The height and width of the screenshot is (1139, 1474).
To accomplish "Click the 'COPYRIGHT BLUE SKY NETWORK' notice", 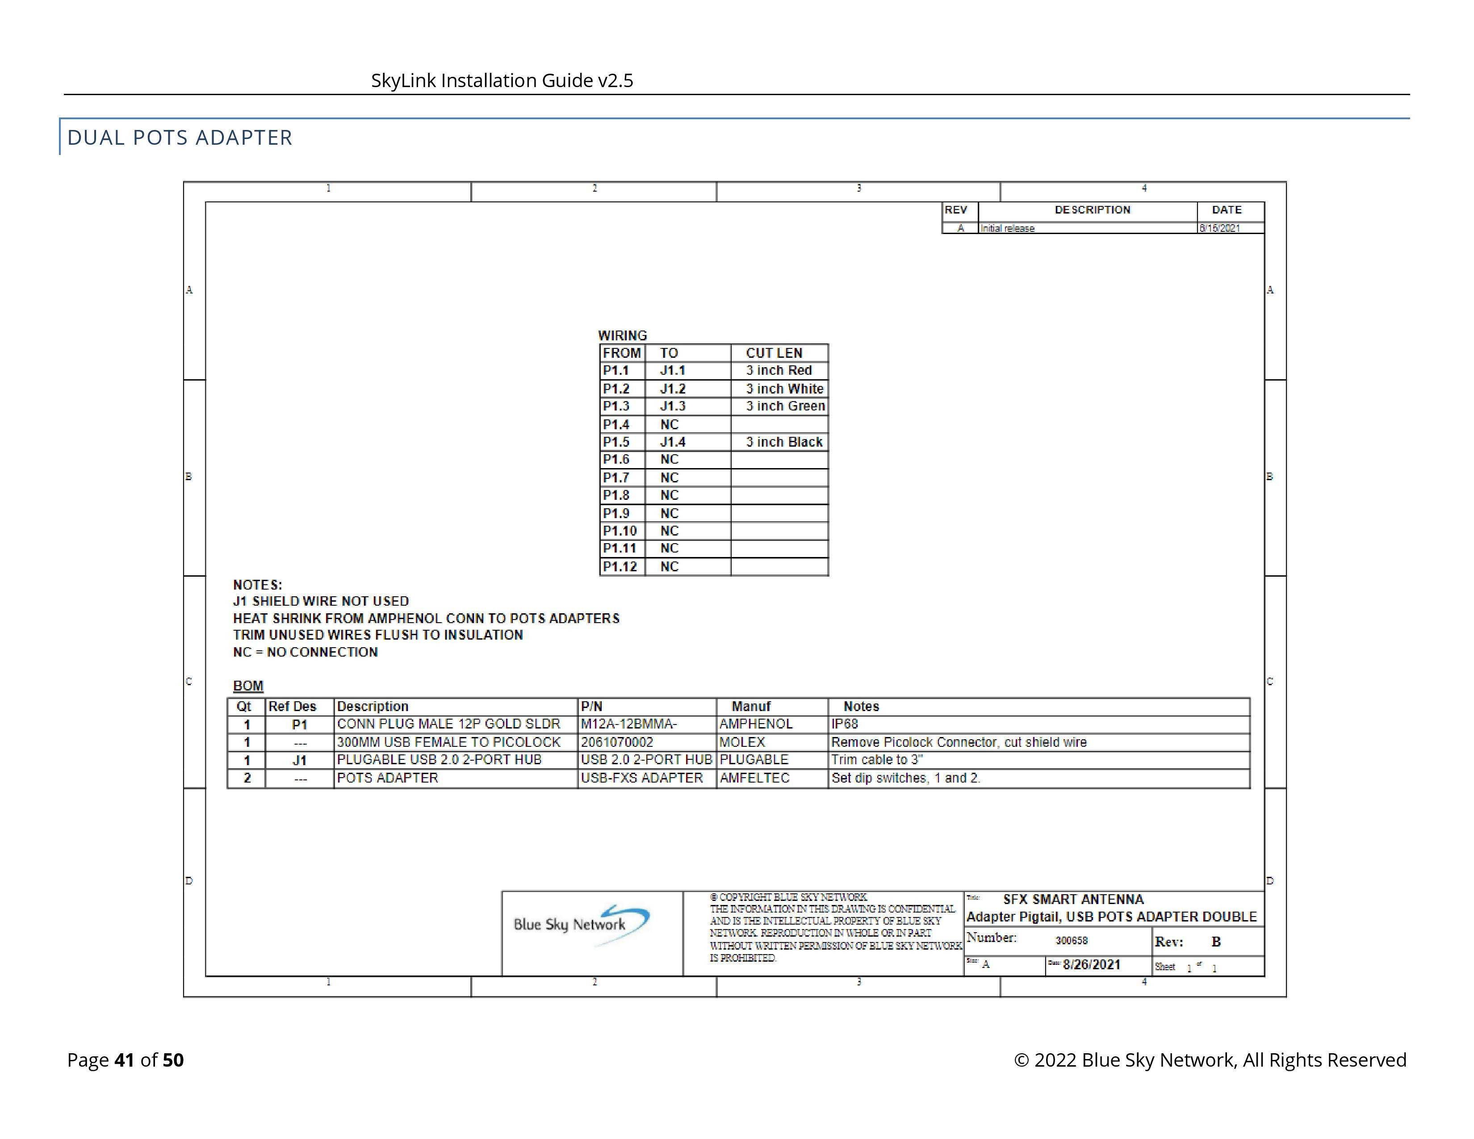I will [788, 897].
